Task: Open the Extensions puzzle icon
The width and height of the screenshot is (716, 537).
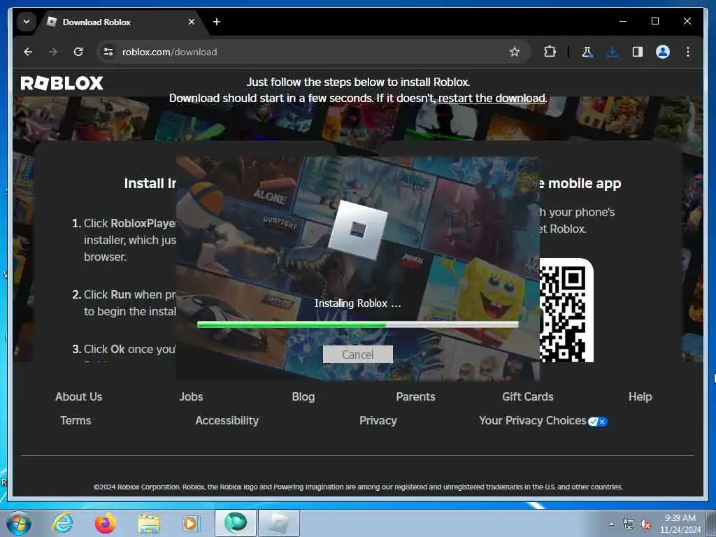Action: (x=550, y=52)
